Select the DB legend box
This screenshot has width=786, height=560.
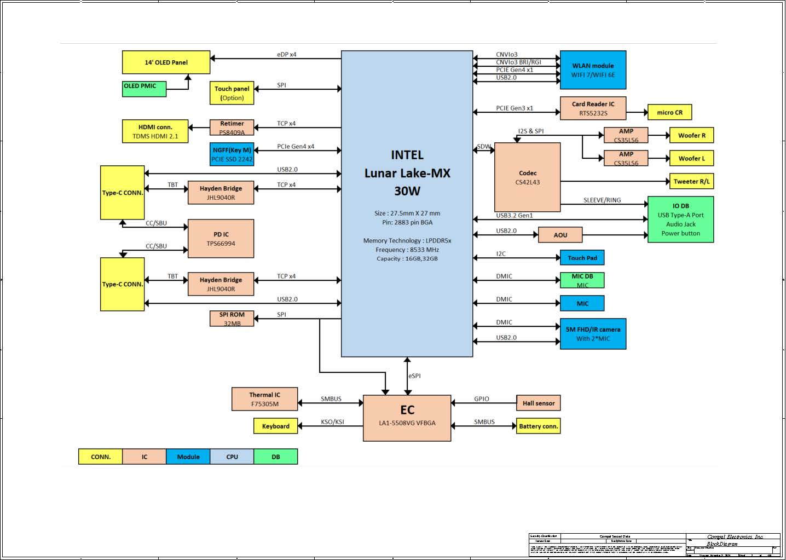point(275,457)
